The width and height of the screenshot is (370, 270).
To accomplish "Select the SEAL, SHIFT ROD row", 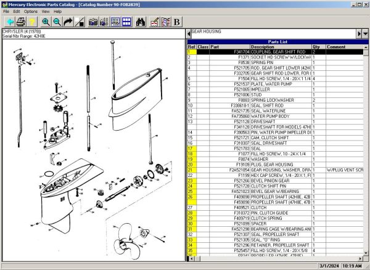I will coord(276,105).
